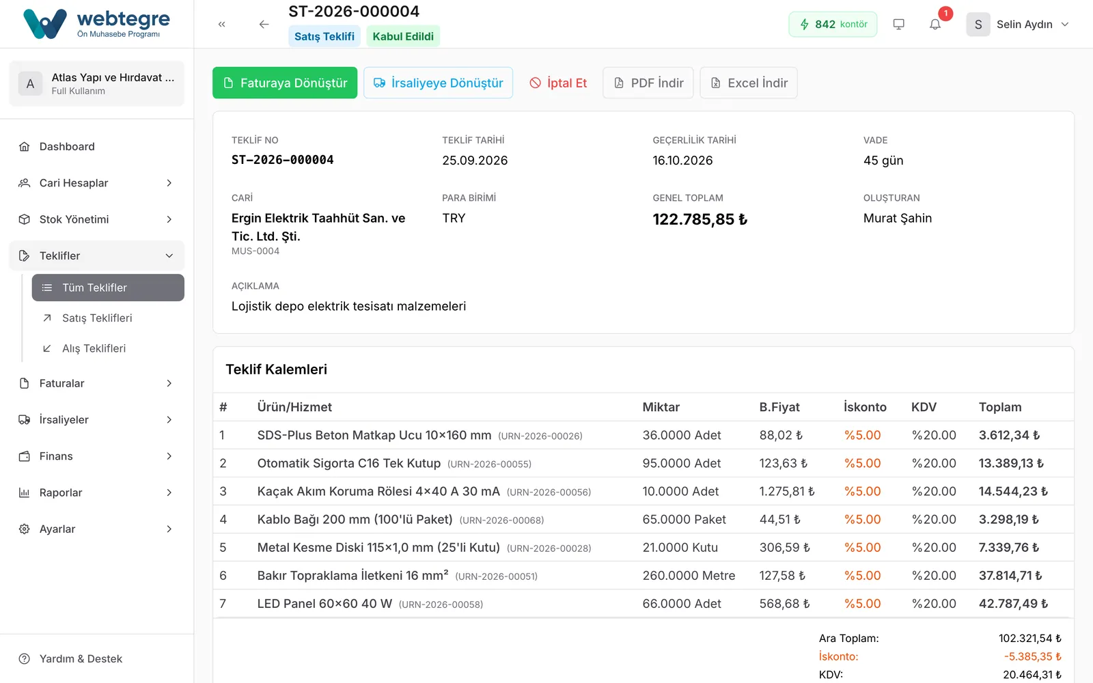Click the webtegre logo

pyautogui.click(x=96, y=24)
